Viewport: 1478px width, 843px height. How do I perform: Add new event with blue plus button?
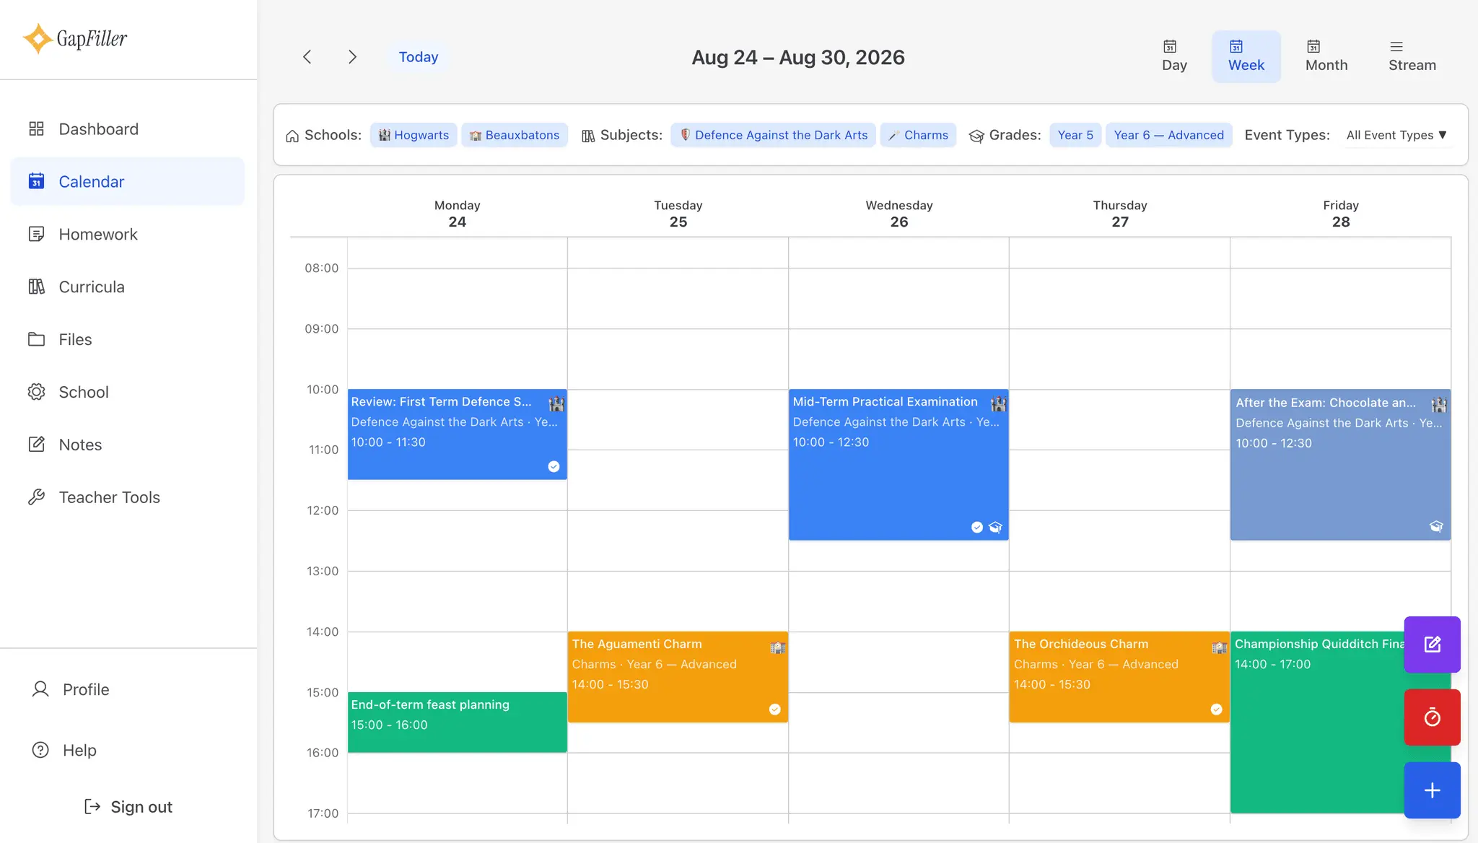coord(1432,790)
